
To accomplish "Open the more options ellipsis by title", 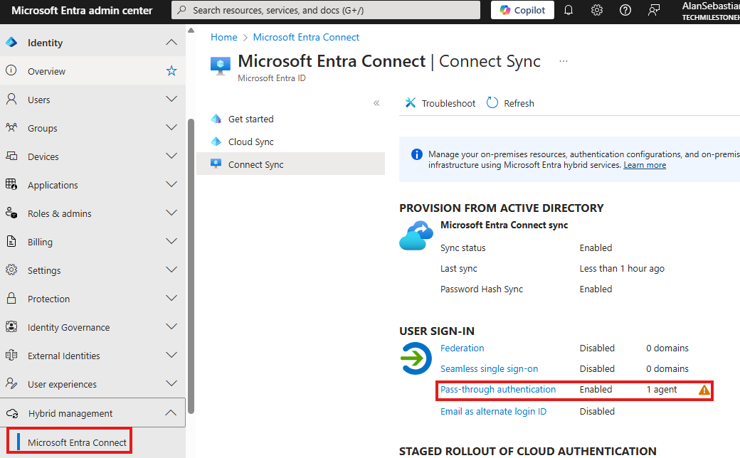I will [x=563, y=61].
